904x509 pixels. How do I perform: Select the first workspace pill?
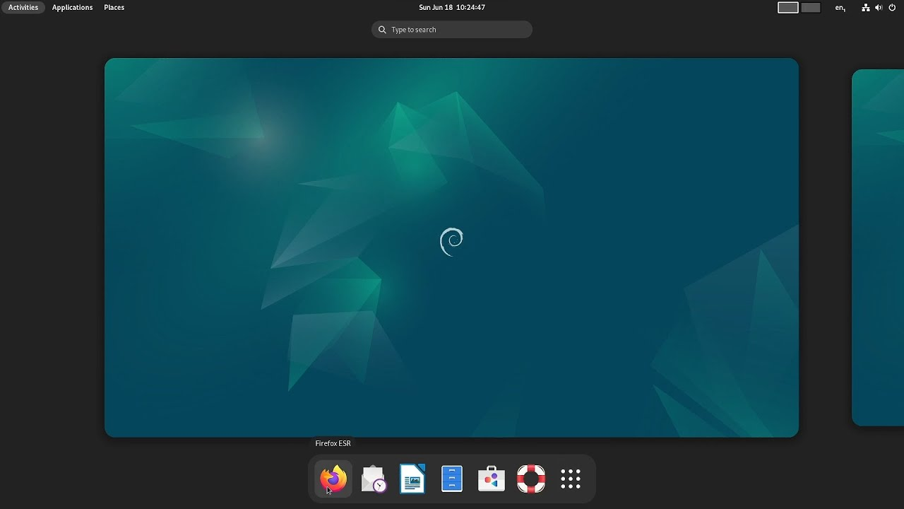pyautogui.click(x=787, y=7)
